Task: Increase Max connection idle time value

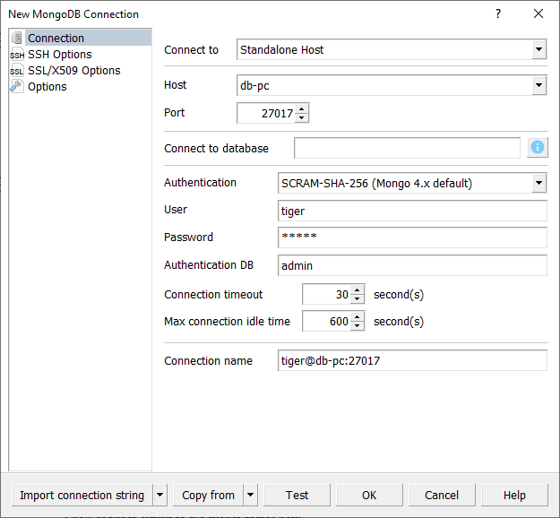Action: [358, 316]
